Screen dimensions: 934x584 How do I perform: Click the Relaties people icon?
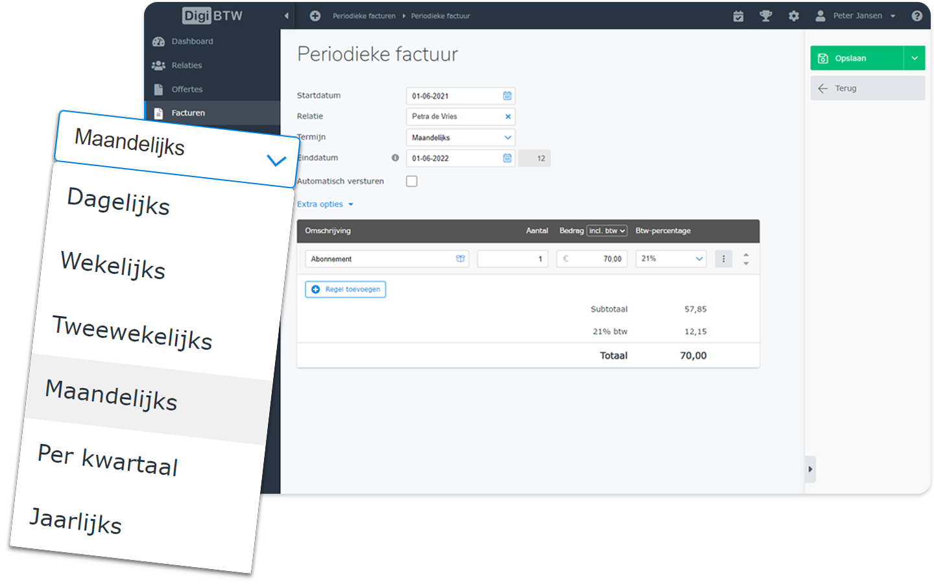[x=158, y=66]
